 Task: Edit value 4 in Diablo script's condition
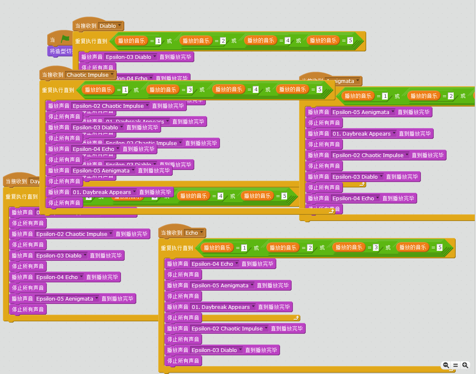click(288, 40)
